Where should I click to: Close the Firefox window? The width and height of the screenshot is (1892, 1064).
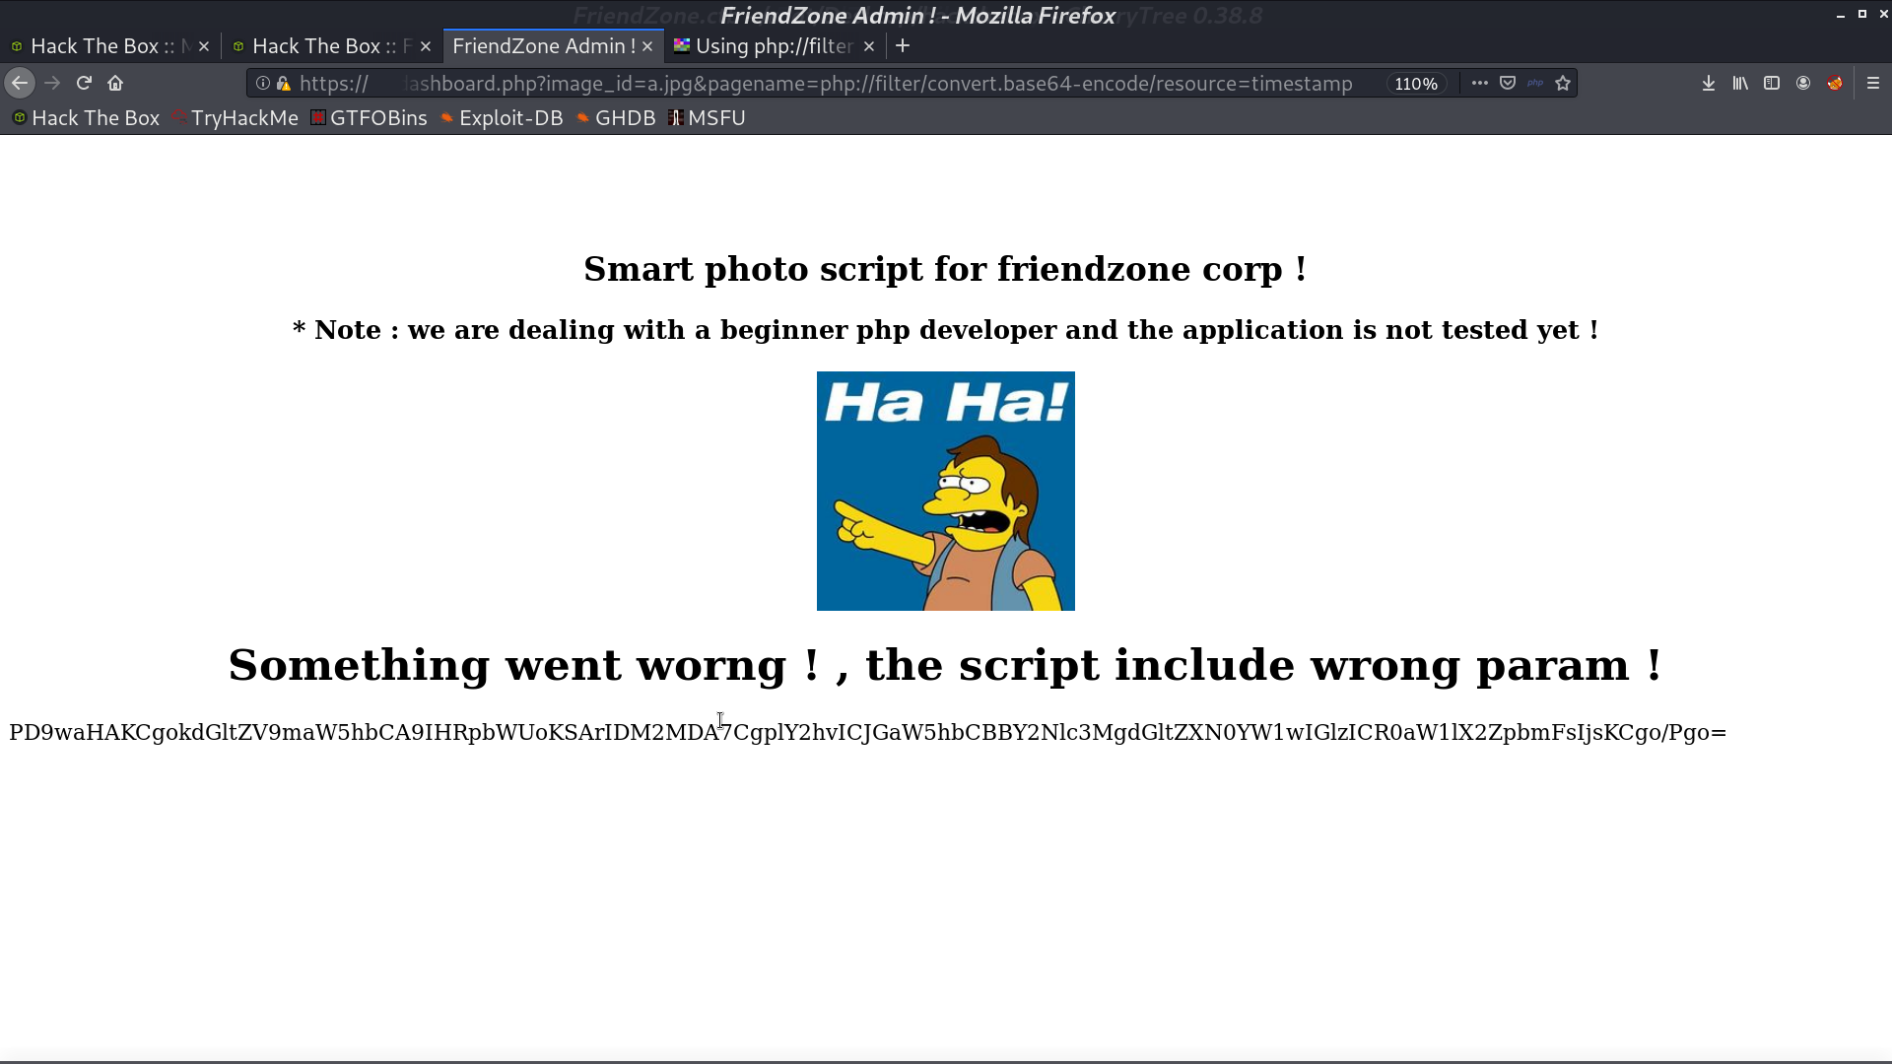[1883, 15]
